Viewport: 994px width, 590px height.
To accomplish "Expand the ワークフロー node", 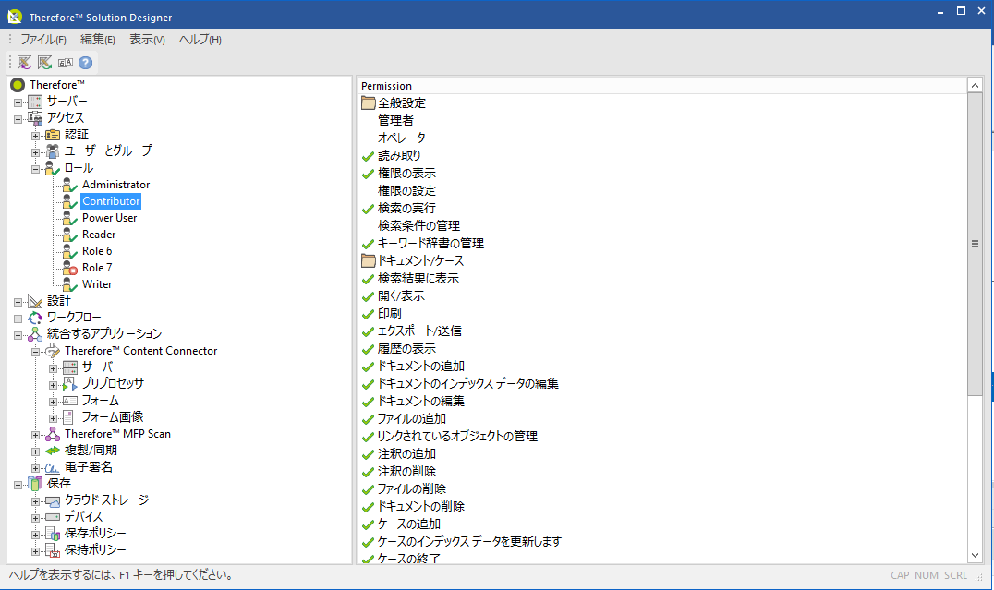I will (x=18, y=319).
